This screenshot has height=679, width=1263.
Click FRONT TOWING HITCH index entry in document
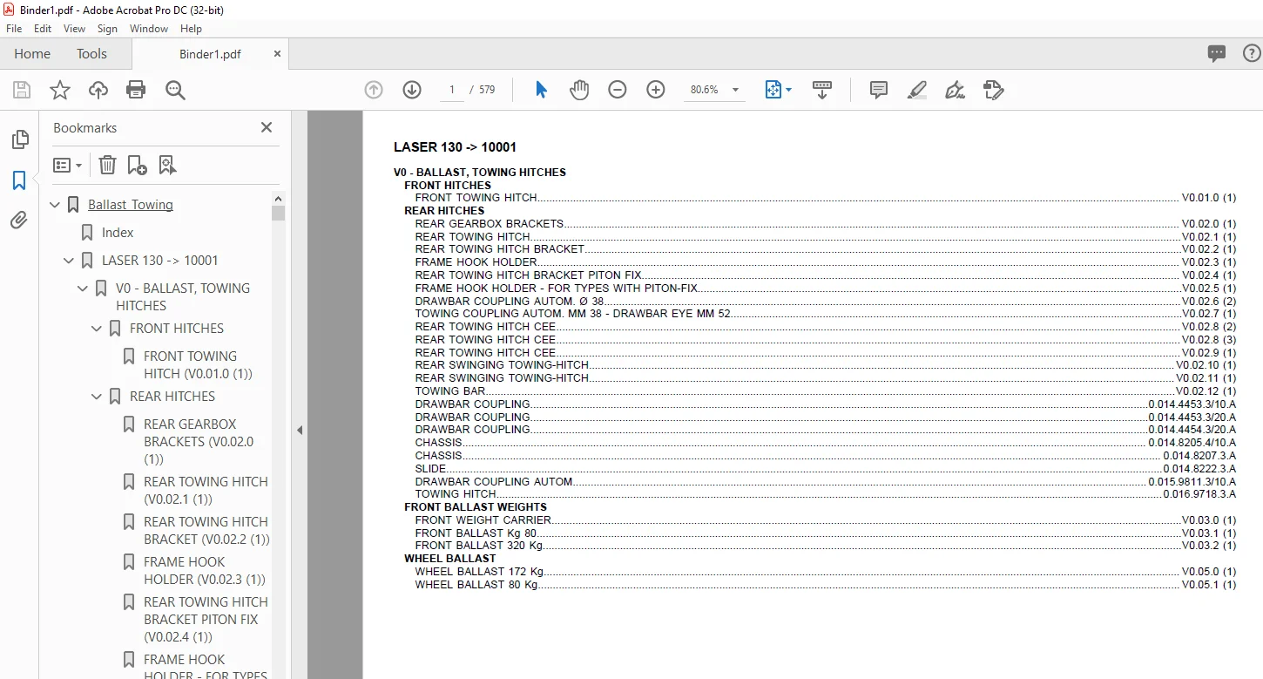click(825, 198)
